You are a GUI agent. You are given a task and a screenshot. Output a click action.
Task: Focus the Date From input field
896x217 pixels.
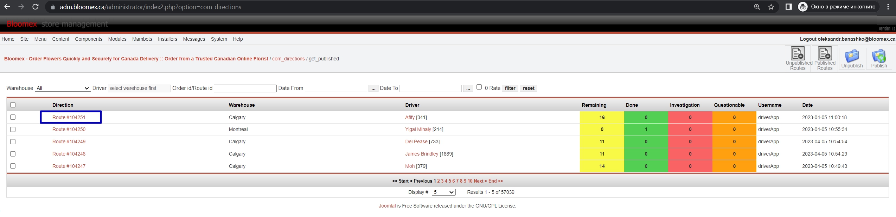point(336,88)
